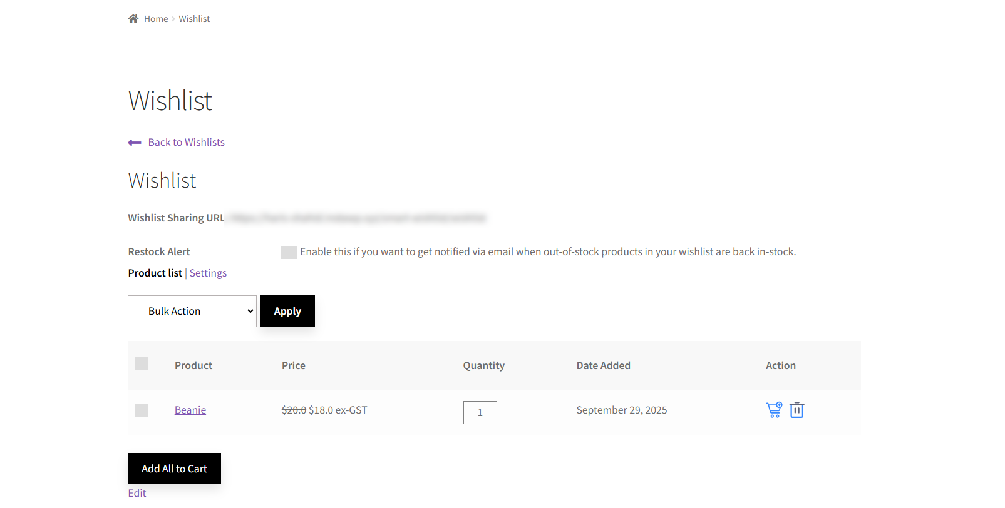
Task: Enable the Restock Alert checkbox
Action: tap(289, 253)
